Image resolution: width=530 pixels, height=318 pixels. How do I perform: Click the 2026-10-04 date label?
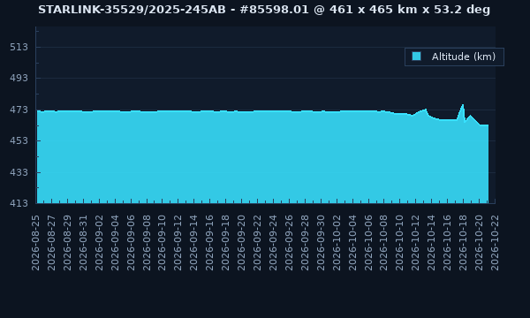[x=352, y=243]
